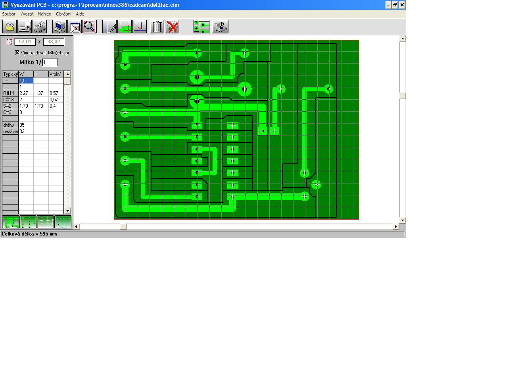This screenshot has height=386, width=514.
Task: Select the W cell containing 1,5
Action: [26, 81]
